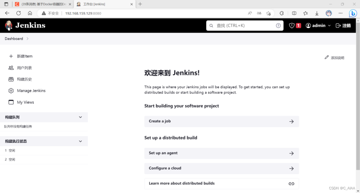The image size is (360, 193).
Task: Click the browser home icon
Action: pos(30,13)
